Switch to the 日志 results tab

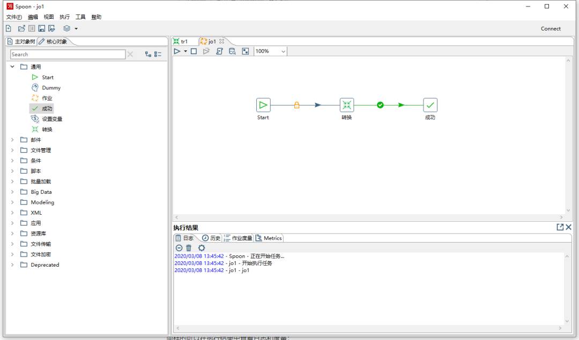[x=184, y=238]
